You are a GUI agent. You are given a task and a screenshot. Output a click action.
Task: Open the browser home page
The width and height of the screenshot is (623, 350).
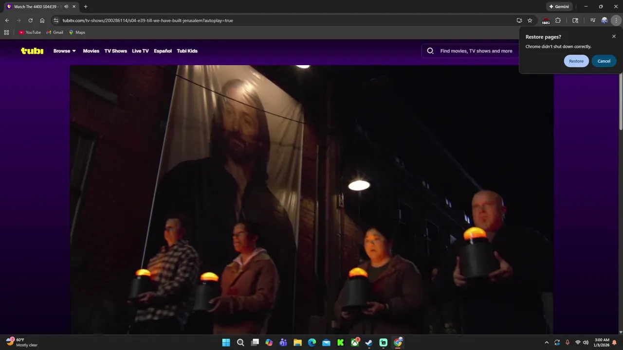42,20
